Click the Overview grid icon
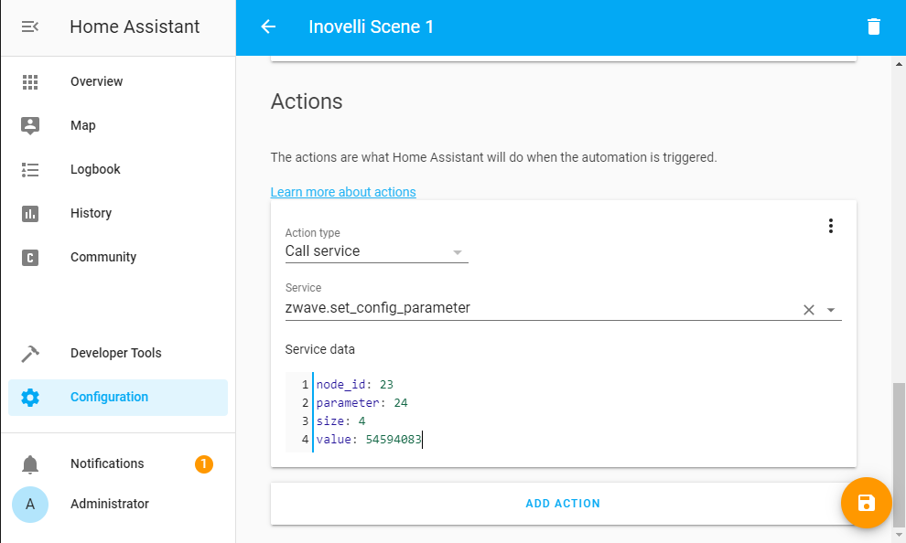The height and width of the screenshot is (543, 906). pyautogui.click(x=30, y=82)
